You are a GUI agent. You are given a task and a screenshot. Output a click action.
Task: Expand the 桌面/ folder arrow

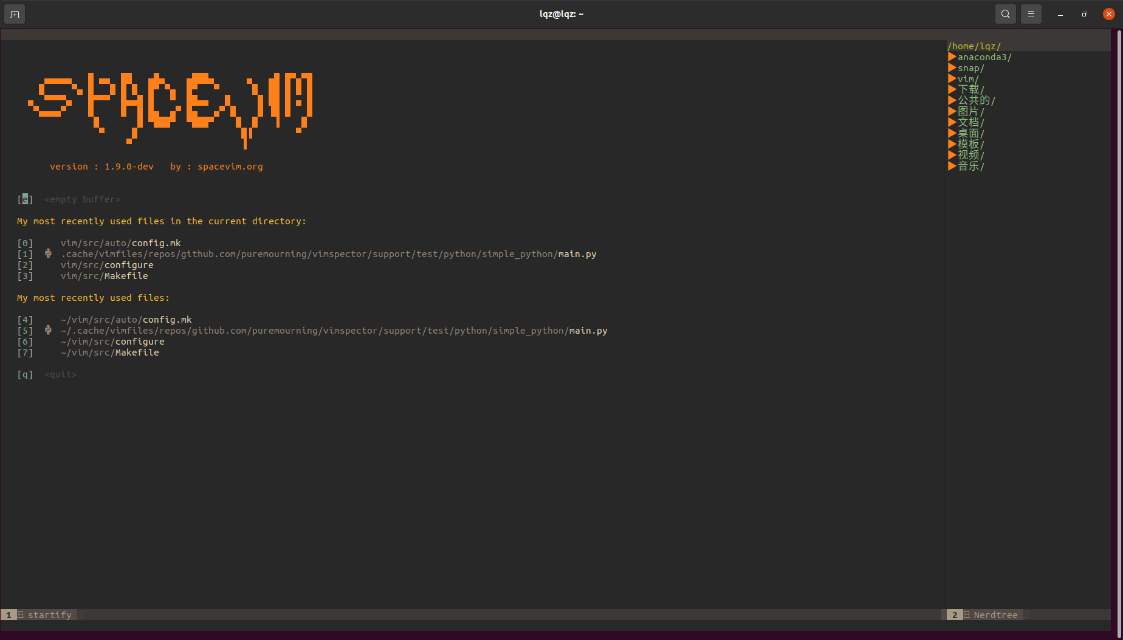[952, 133]
